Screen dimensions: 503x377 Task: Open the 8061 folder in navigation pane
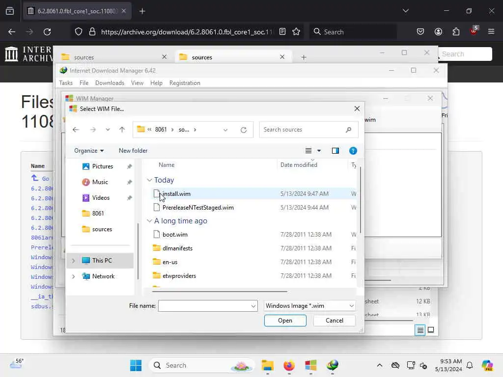[x=98, y=214]
